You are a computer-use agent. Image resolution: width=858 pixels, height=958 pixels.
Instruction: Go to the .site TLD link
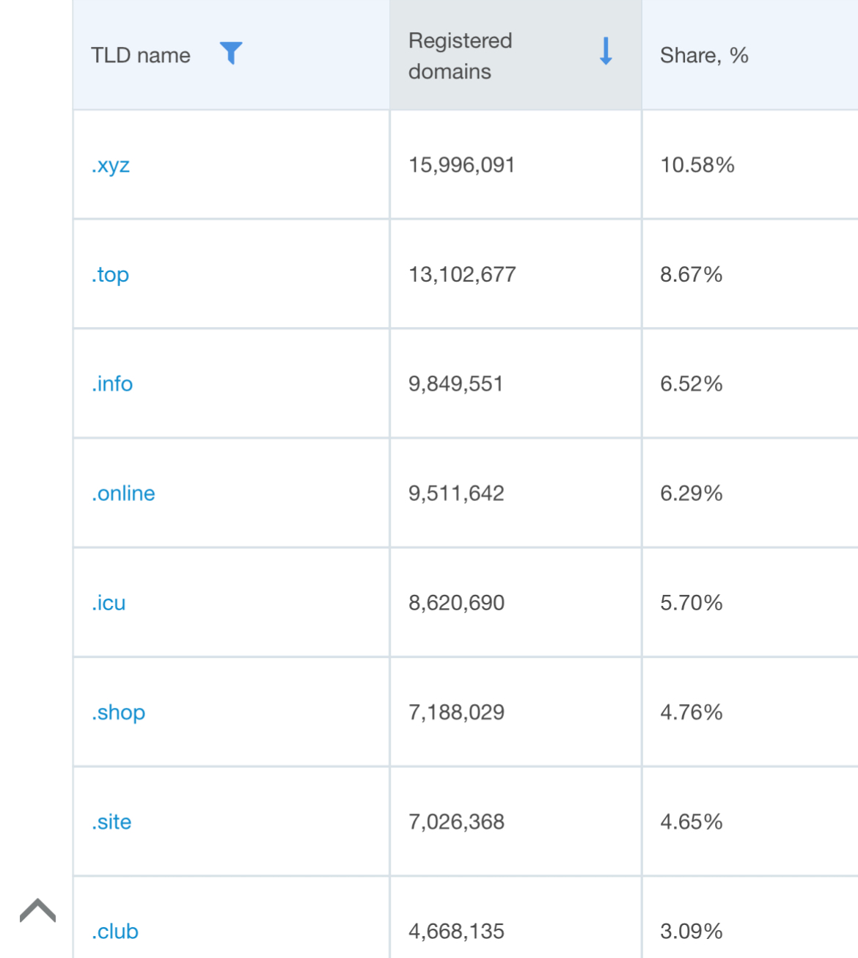point(111,822)
